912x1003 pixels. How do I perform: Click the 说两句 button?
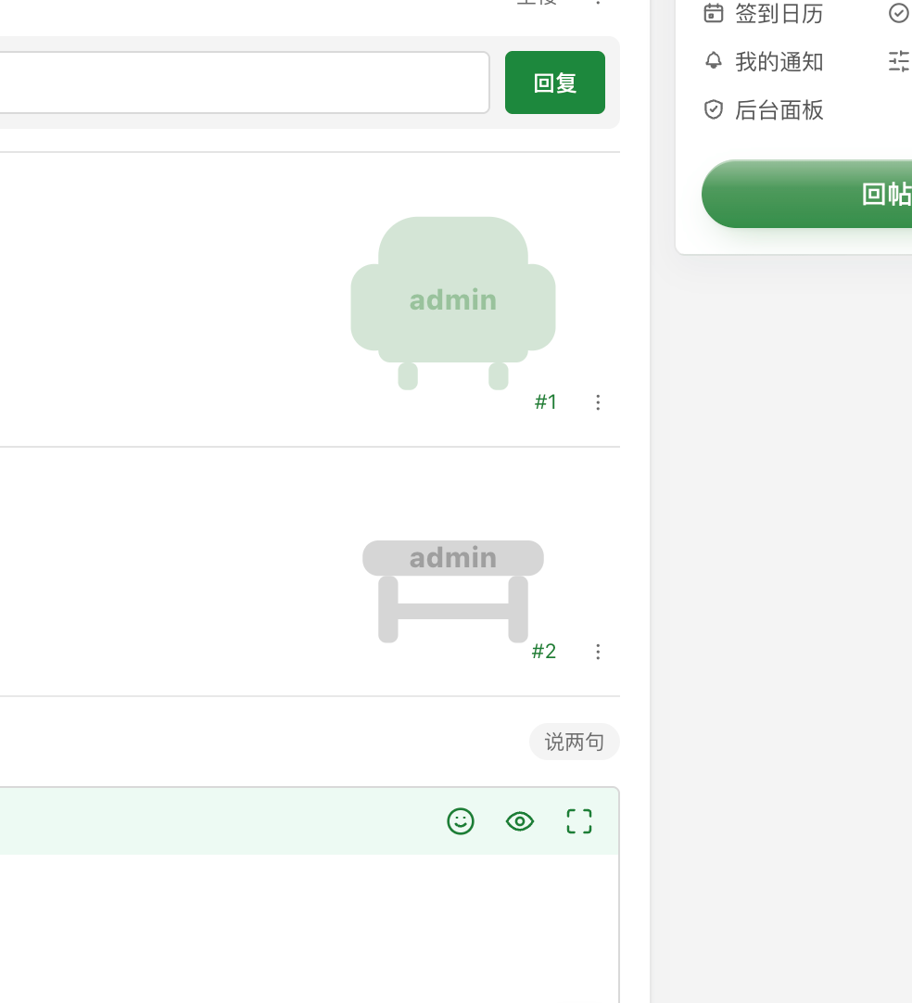click(x=575, y=742)
